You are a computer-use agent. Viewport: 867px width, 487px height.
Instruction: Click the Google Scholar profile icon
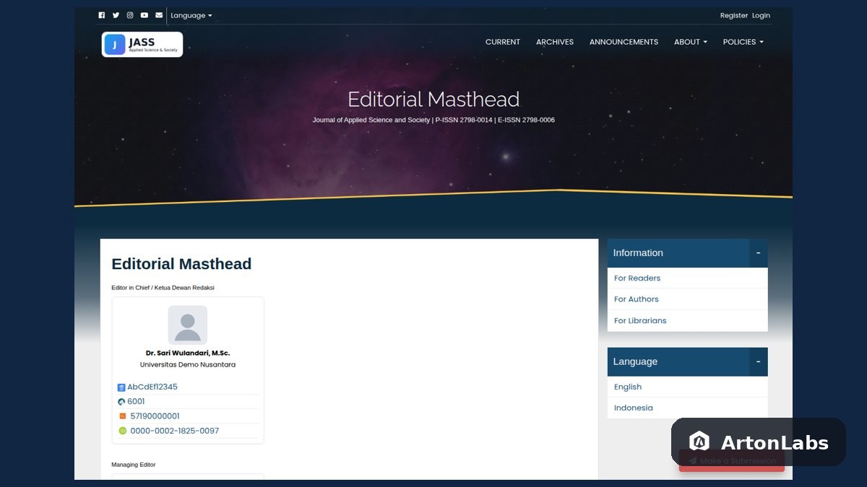(121, 387)
